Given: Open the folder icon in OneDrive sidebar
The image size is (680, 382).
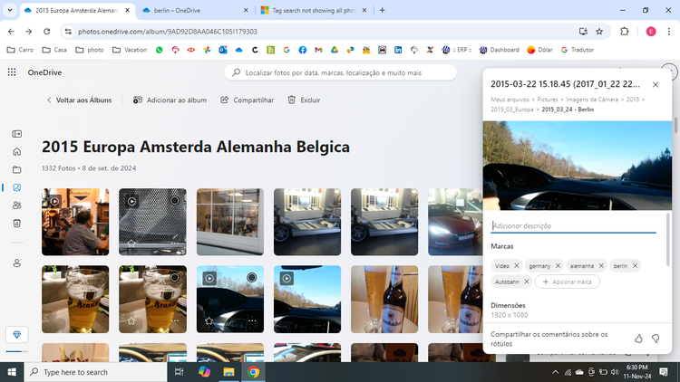Looking at the screenshot, I should click(17, 169).
